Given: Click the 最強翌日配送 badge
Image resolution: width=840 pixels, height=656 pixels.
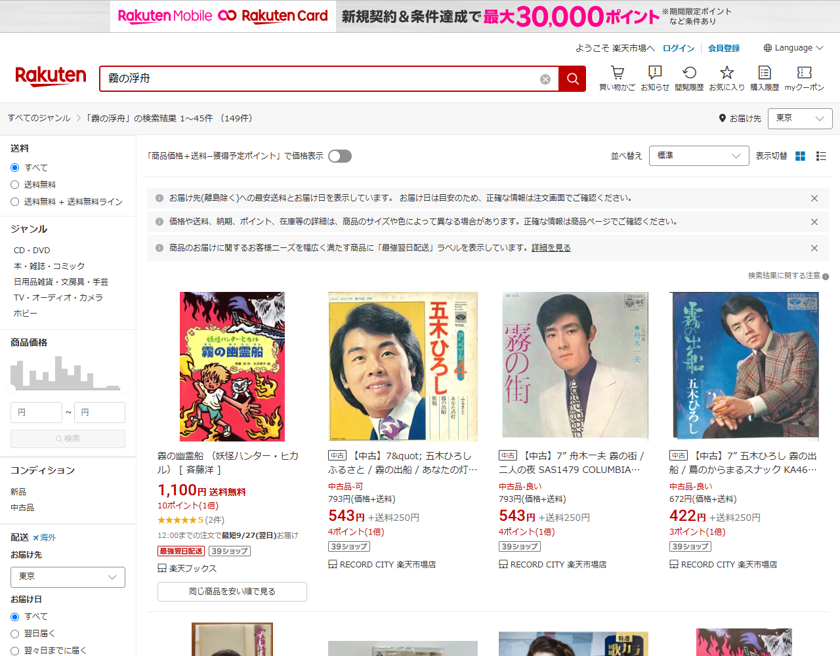Looking at the screenshot, I should pyautogui.click(x=181, y=551).
